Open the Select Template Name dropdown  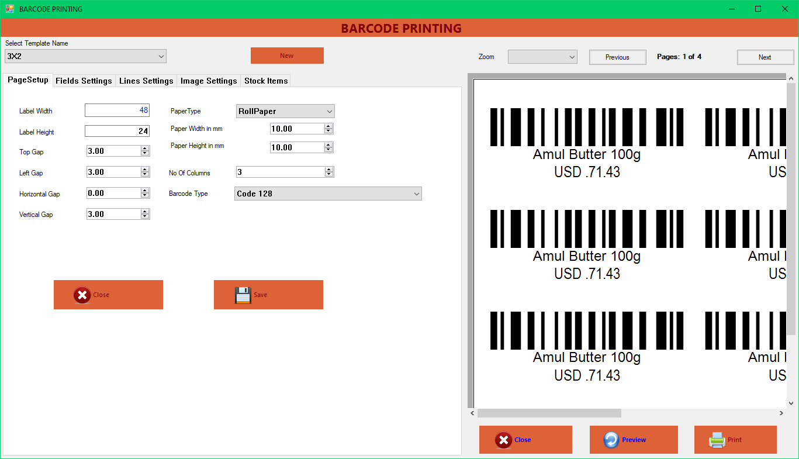161,56
